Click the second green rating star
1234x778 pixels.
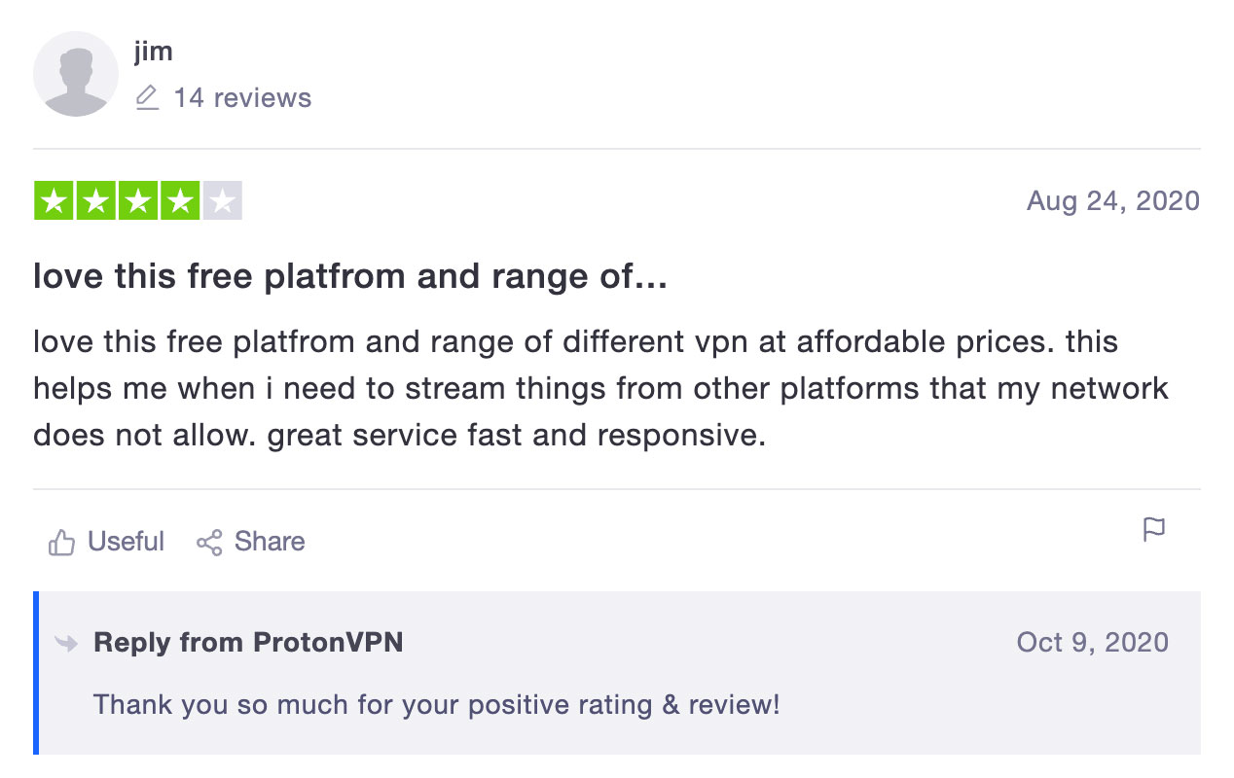tap(95, 201)
